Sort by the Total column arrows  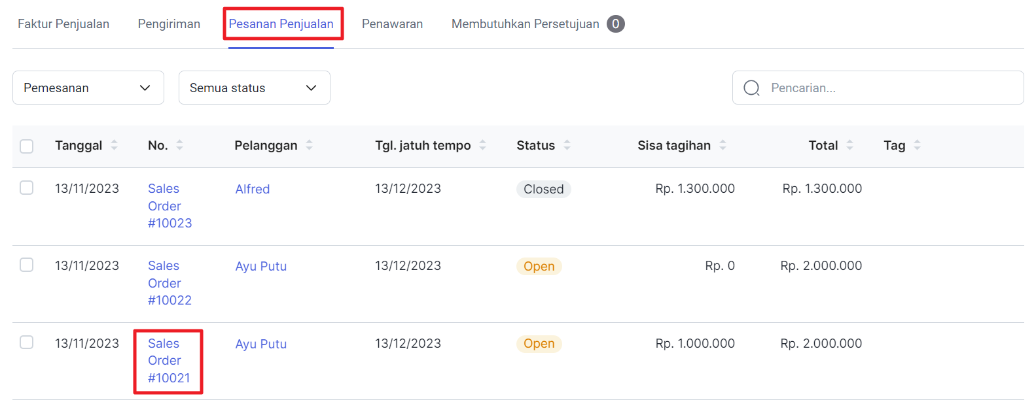pyautogui.click(x=850, y=145)
